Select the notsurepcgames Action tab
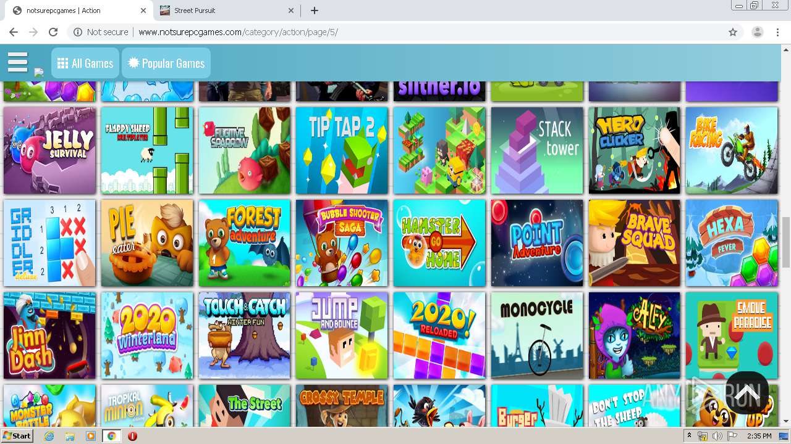The height and width of the screenshot is (444, 791). (x=79, y=10)
